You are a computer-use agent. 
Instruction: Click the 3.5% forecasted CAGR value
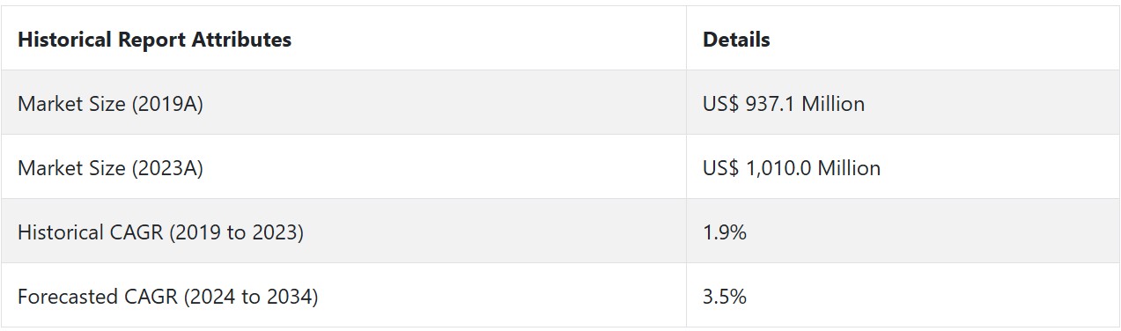coord(725,297)
